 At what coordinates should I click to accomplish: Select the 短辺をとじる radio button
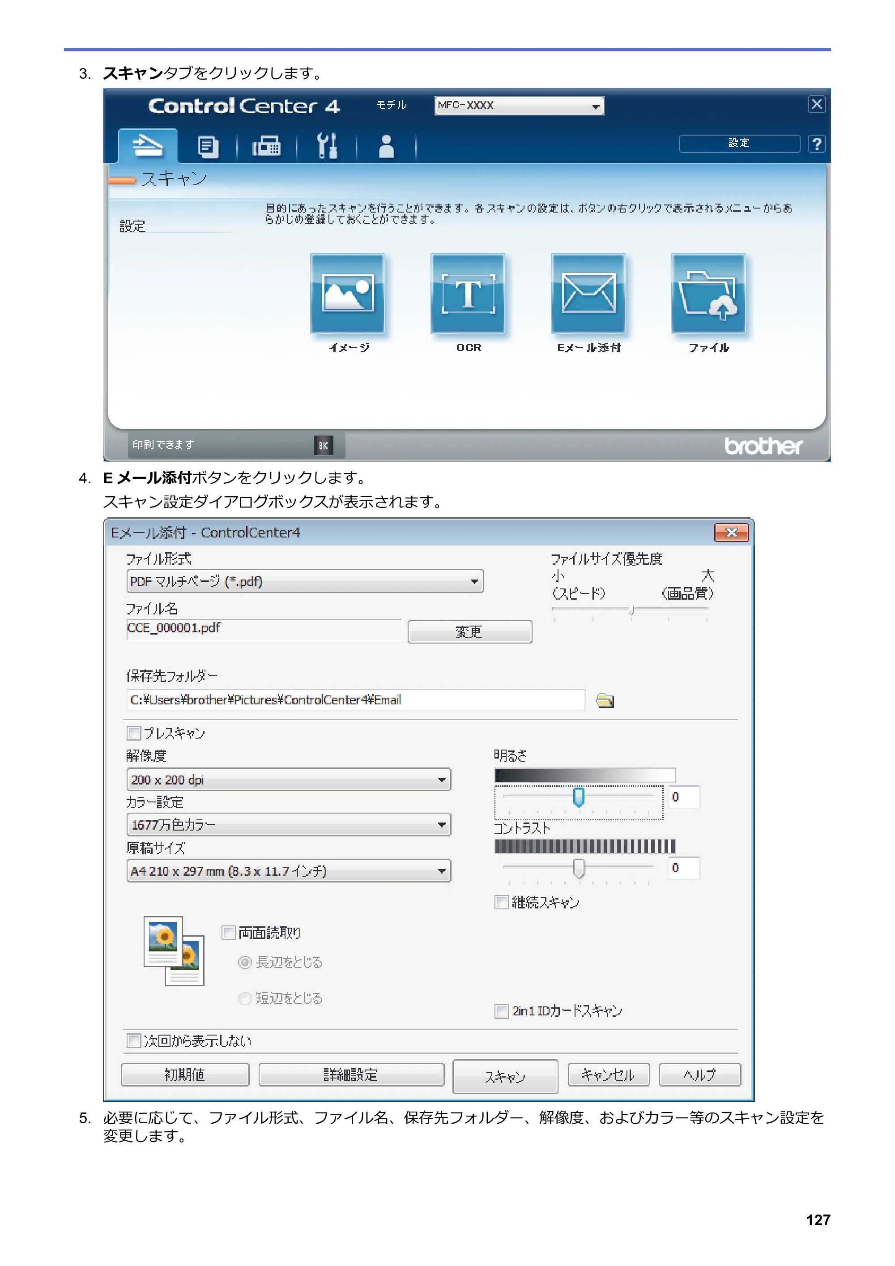click(x=245, y=998)
